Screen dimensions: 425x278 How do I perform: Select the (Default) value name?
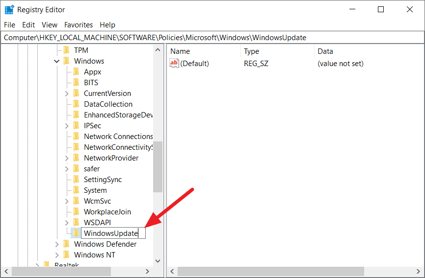pos(195,64)
